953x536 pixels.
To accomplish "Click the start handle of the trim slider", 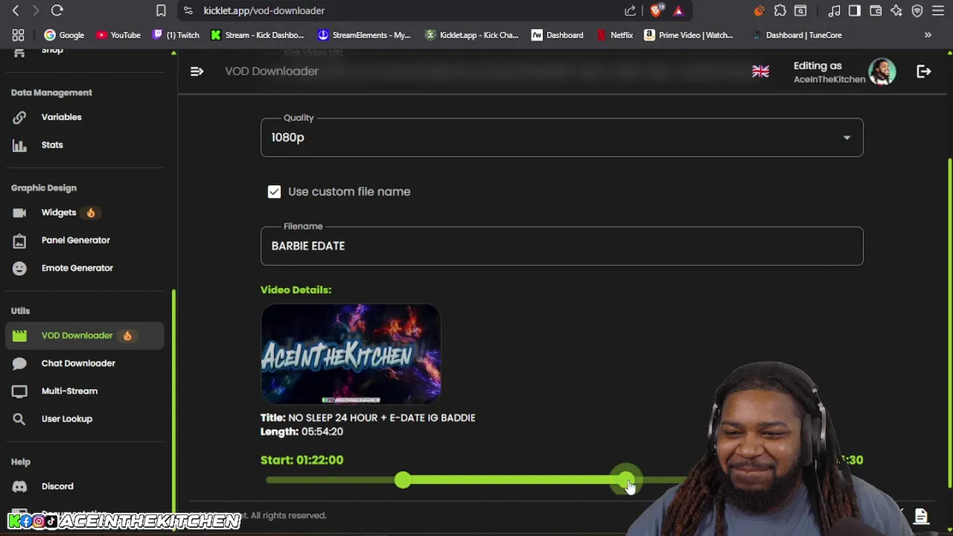I will coord(402,480).
